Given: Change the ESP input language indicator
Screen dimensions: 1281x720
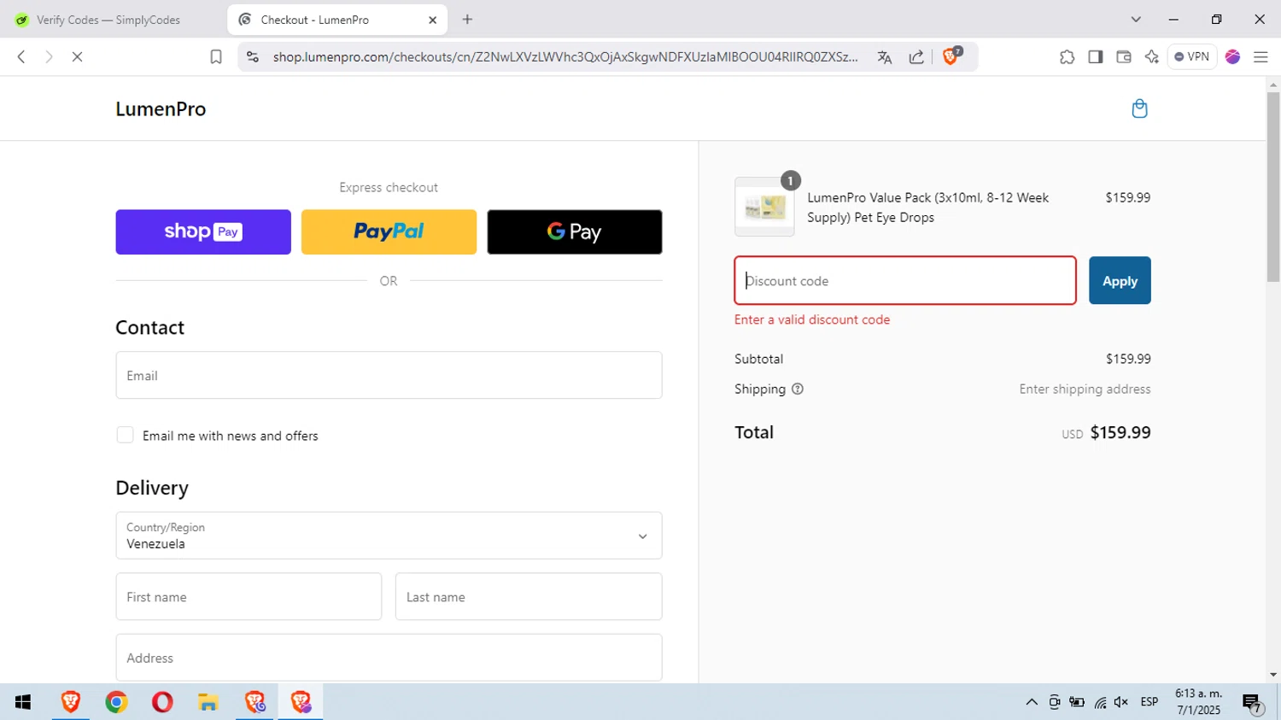Looking at the screenshot, I should click(x=1149, y=702).
